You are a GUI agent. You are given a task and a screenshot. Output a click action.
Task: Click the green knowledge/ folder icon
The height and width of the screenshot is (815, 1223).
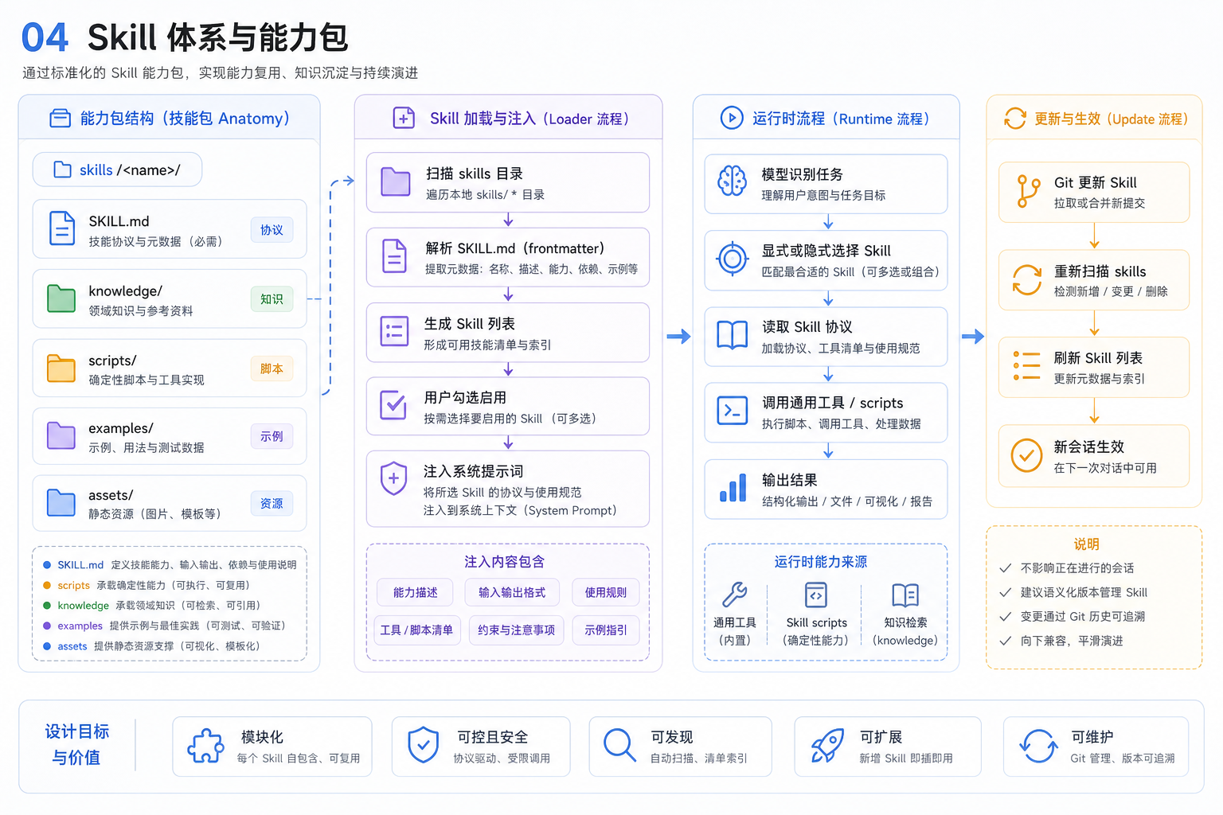[x=61, y=298]
